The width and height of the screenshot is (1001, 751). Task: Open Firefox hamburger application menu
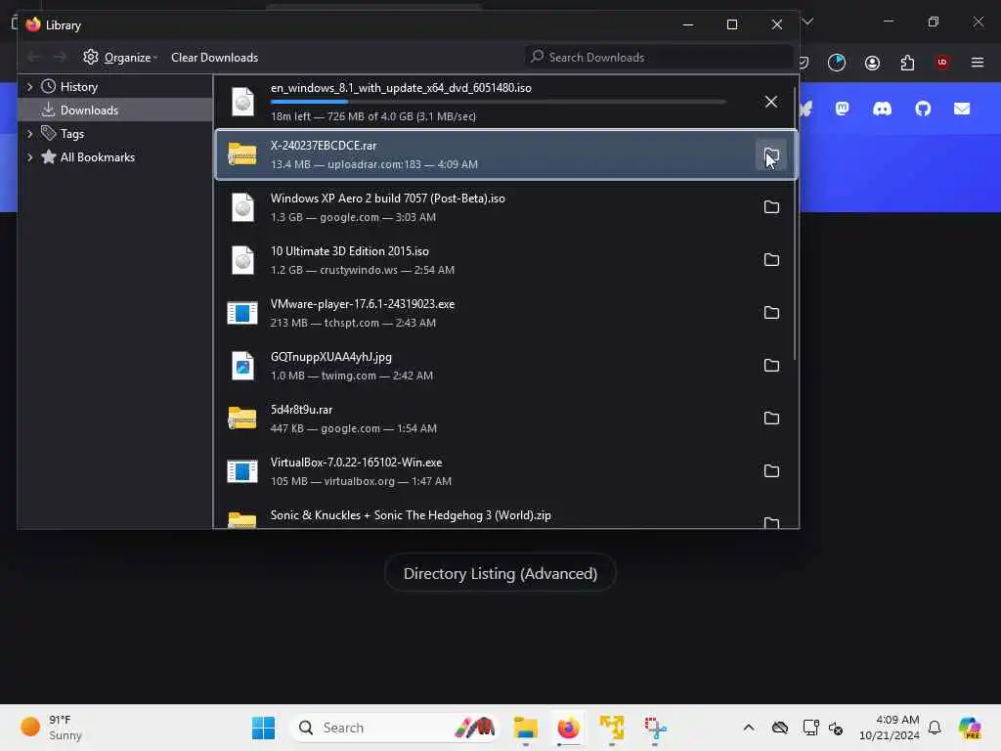pyautogui.click(x=978, y=63)
